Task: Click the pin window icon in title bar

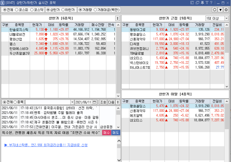Action: tap(202, 3)
